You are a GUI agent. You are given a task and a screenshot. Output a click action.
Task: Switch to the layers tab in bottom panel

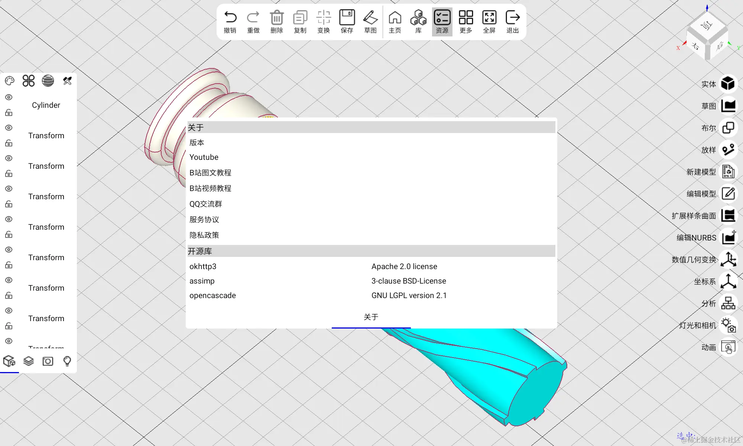click(29, 361)
